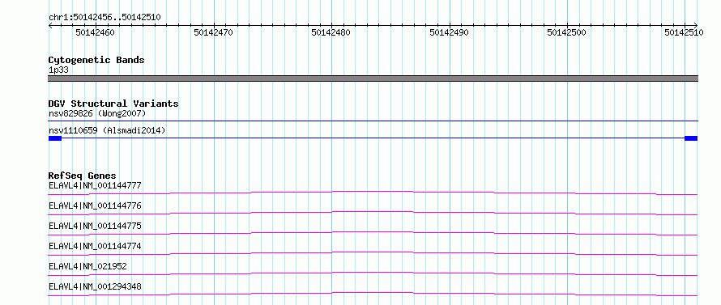Click the left blue block of nsv1110659
721x305 pixels.
click(55, 138)
